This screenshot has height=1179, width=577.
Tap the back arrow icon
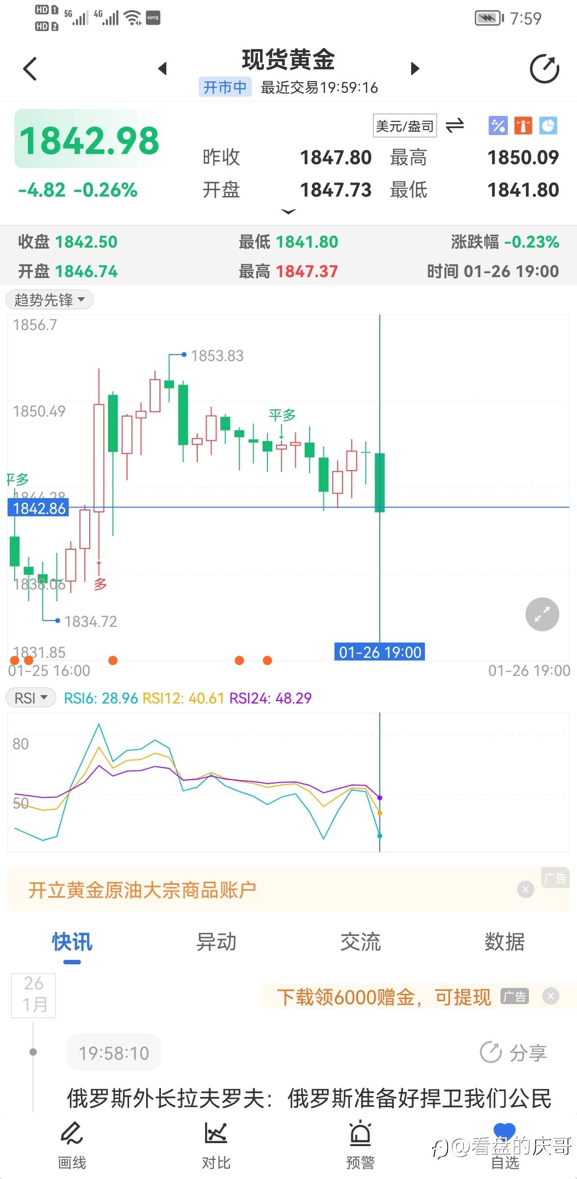30,69
